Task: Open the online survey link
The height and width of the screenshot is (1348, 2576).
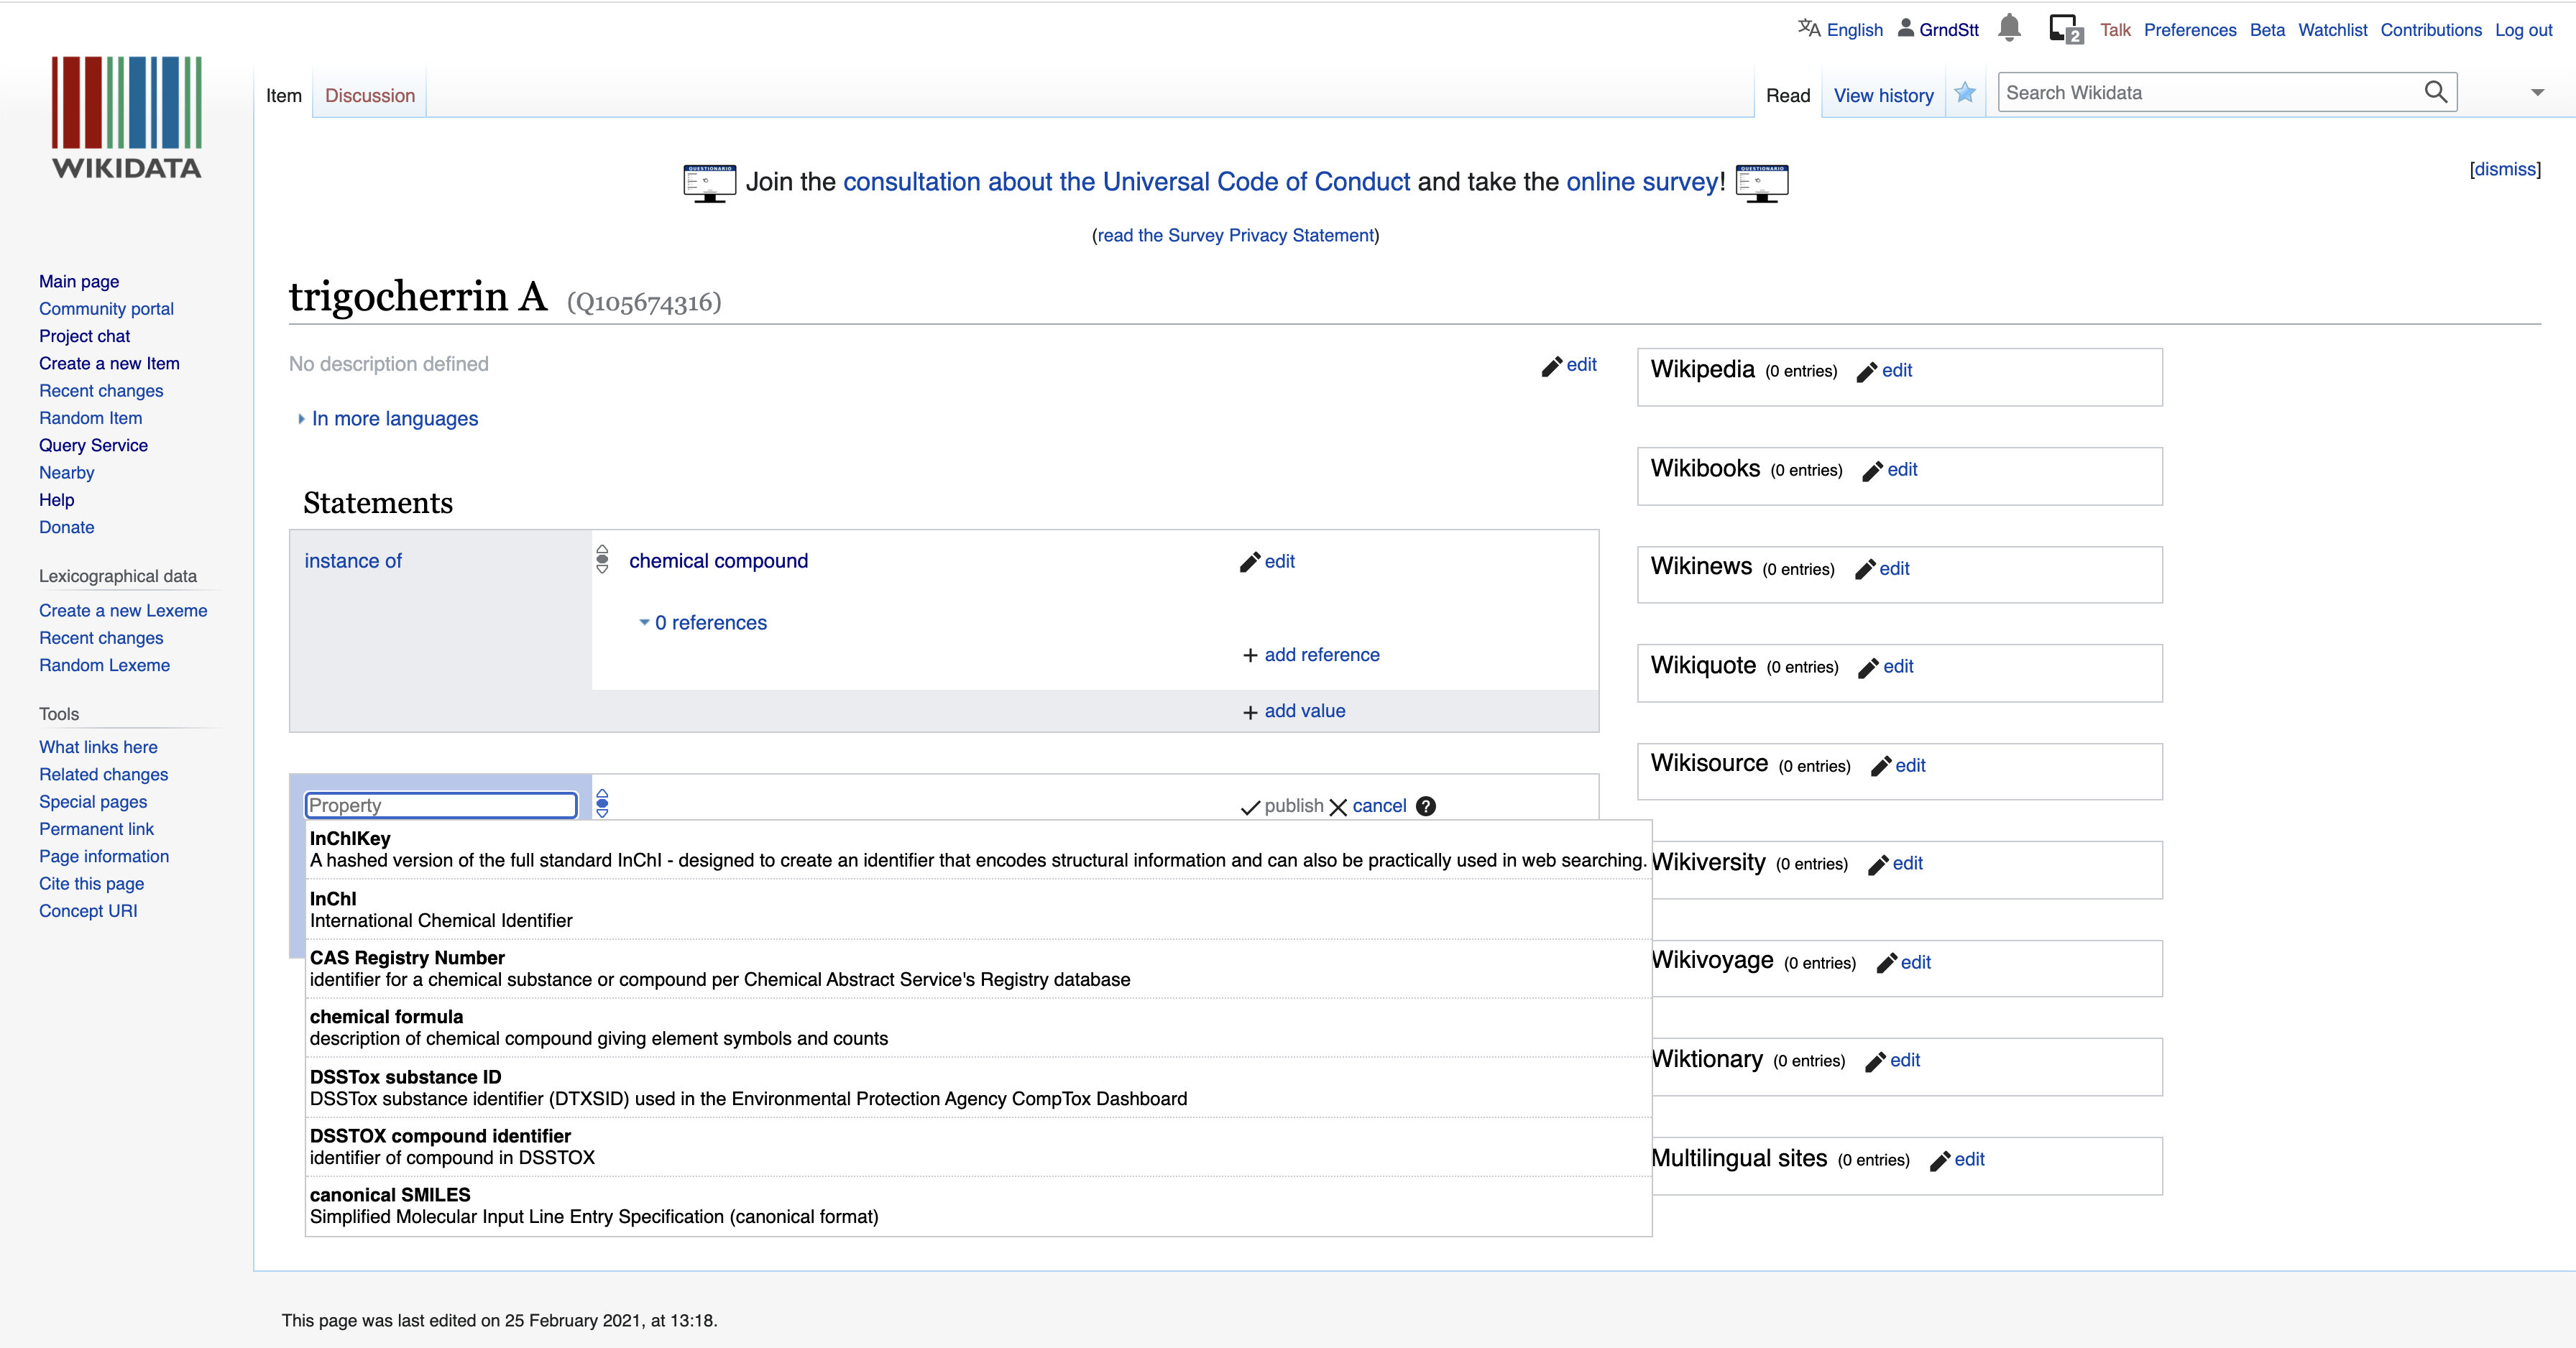Action: pos(1642,182)
